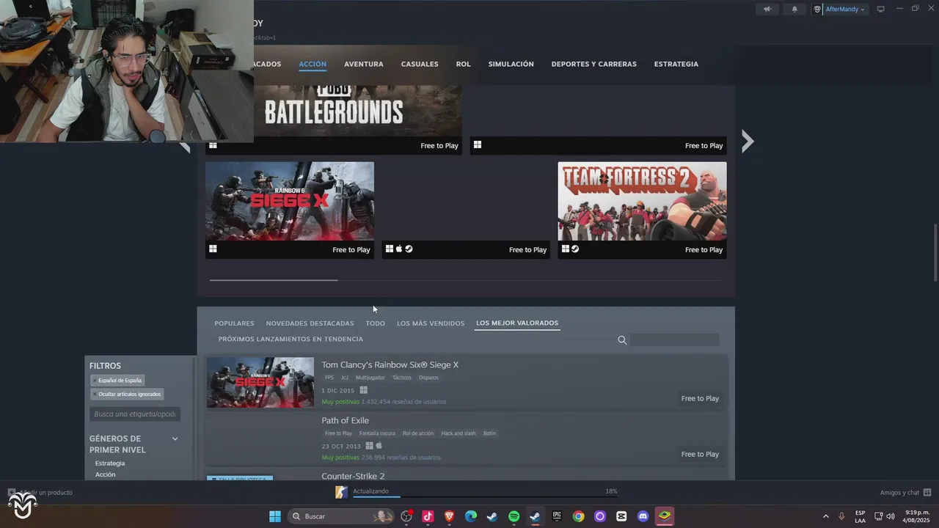Viewport: 939px width, 528px height.
Task: Click the taskbar volume speaker icon
Action: point(891,516)
